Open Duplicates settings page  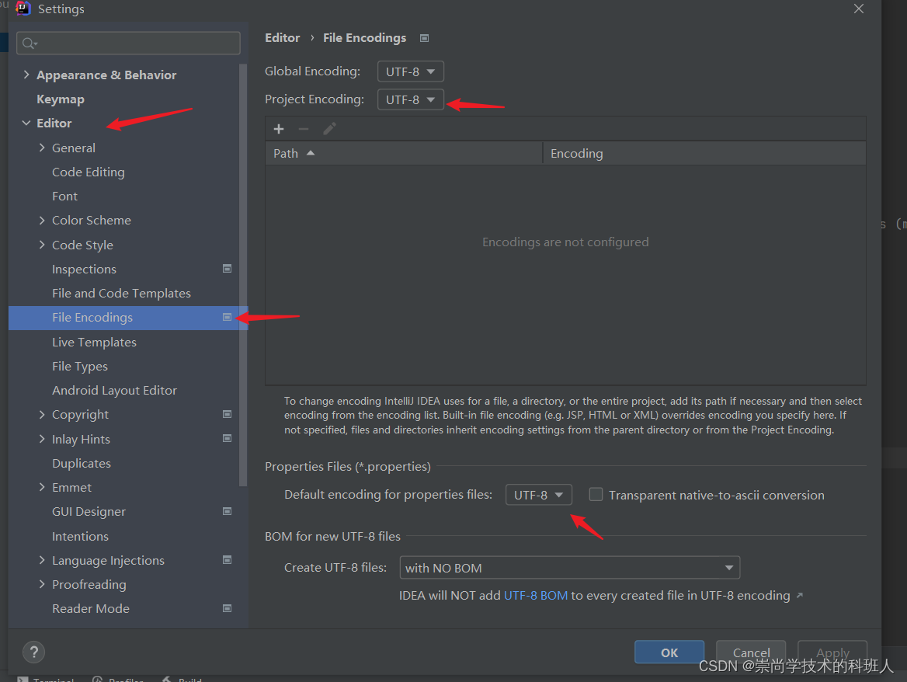pos(82,464)
